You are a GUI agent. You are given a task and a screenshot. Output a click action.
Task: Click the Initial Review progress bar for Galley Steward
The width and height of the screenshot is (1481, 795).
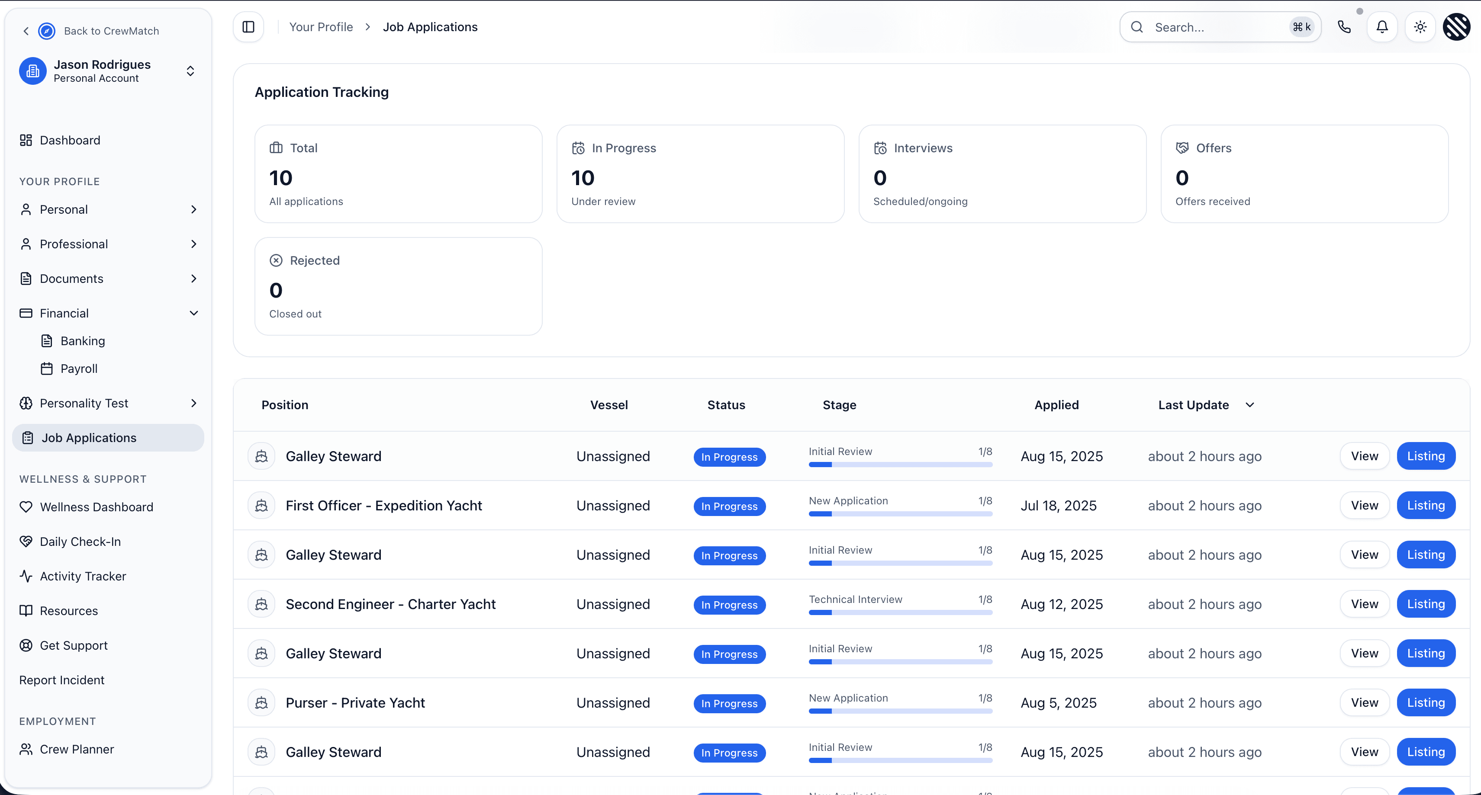click(x=900, y=465)
